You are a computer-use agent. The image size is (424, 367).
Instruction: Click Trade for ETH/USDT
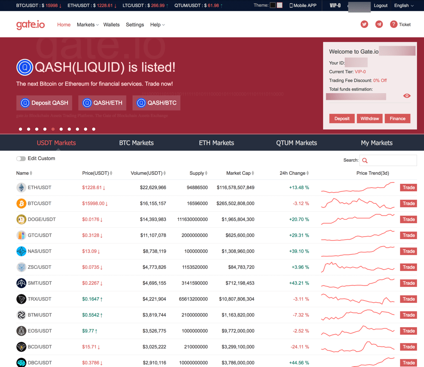tap(408, 188)
